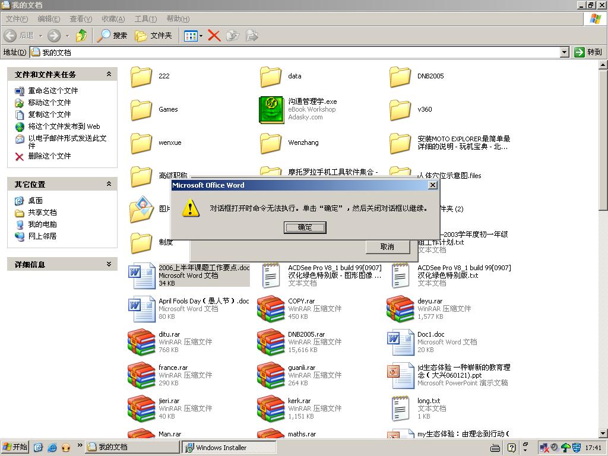Select DNB2005.rar archive icon

pos(271,343)
